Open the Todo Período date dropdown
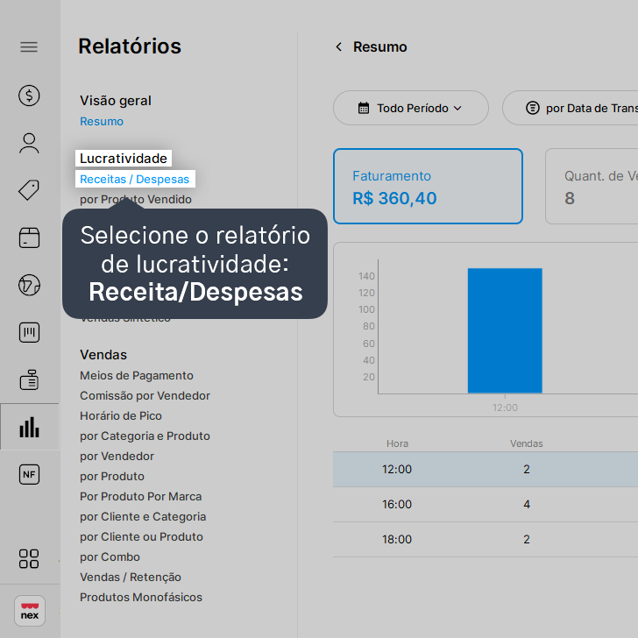 [410, 108]
